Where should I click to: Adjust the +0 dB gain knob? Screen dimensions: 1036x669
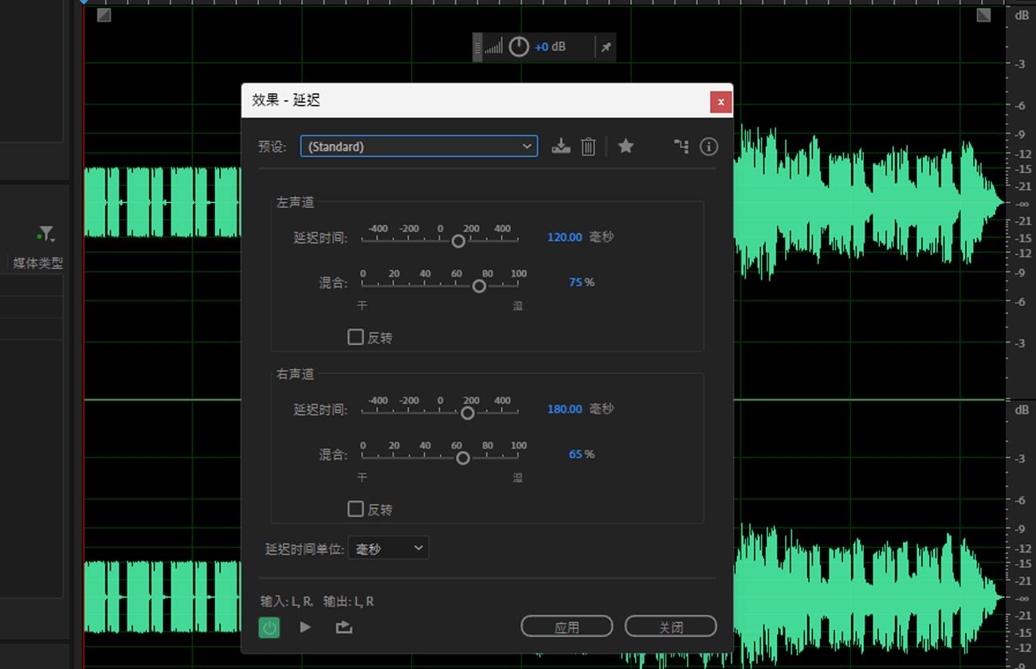(x=519, y=47)
